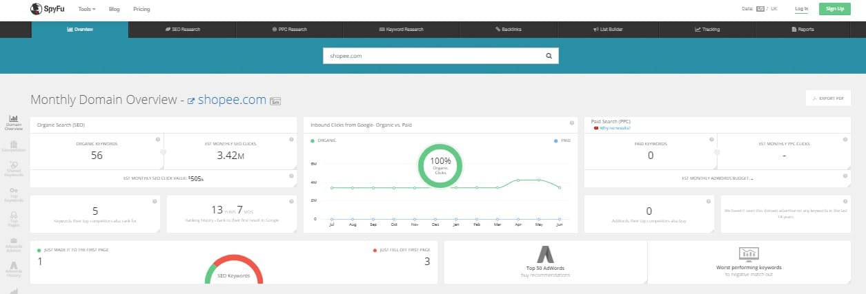
Task: Click help icon on Inbound Clicks chart
Action: click(571, 123)
